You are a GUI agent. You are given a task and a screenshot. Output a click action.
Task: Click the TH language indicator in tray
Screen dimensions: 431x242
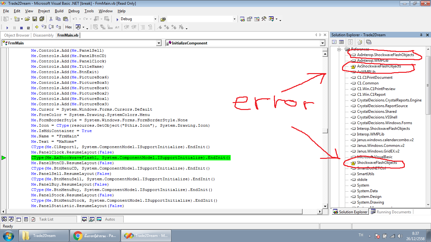(361, 235)
